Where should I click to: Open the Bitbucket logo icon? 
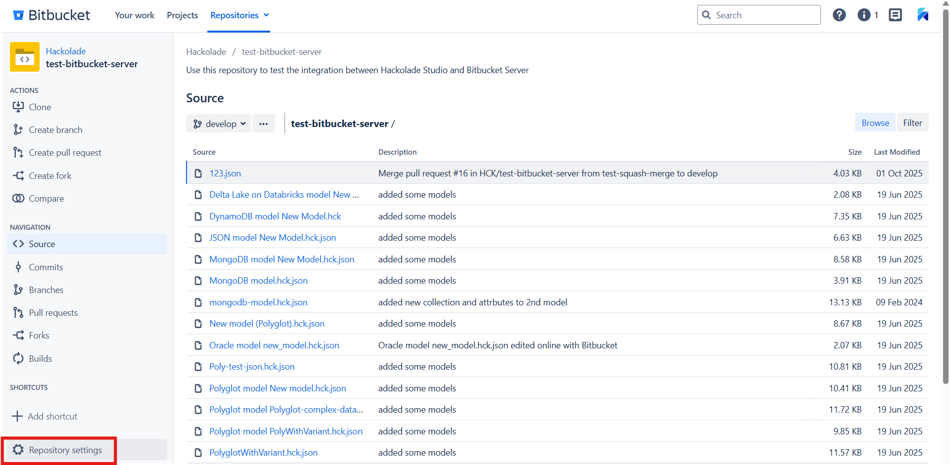18,15
